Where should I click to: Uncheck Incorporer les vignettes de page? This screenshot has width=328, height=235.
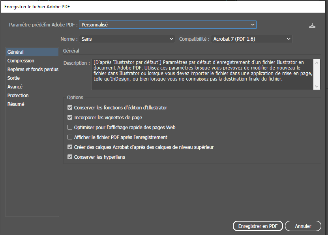coord(70,117)
